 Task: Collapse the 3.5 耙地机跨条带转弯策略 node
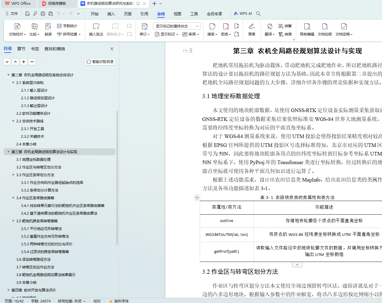point(13,221)
